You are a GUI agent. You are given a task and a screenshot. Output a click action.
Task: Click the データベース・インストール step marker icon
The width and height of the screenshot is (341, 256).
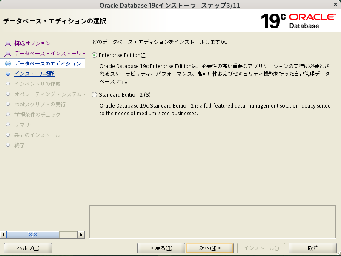pos(8,54)
